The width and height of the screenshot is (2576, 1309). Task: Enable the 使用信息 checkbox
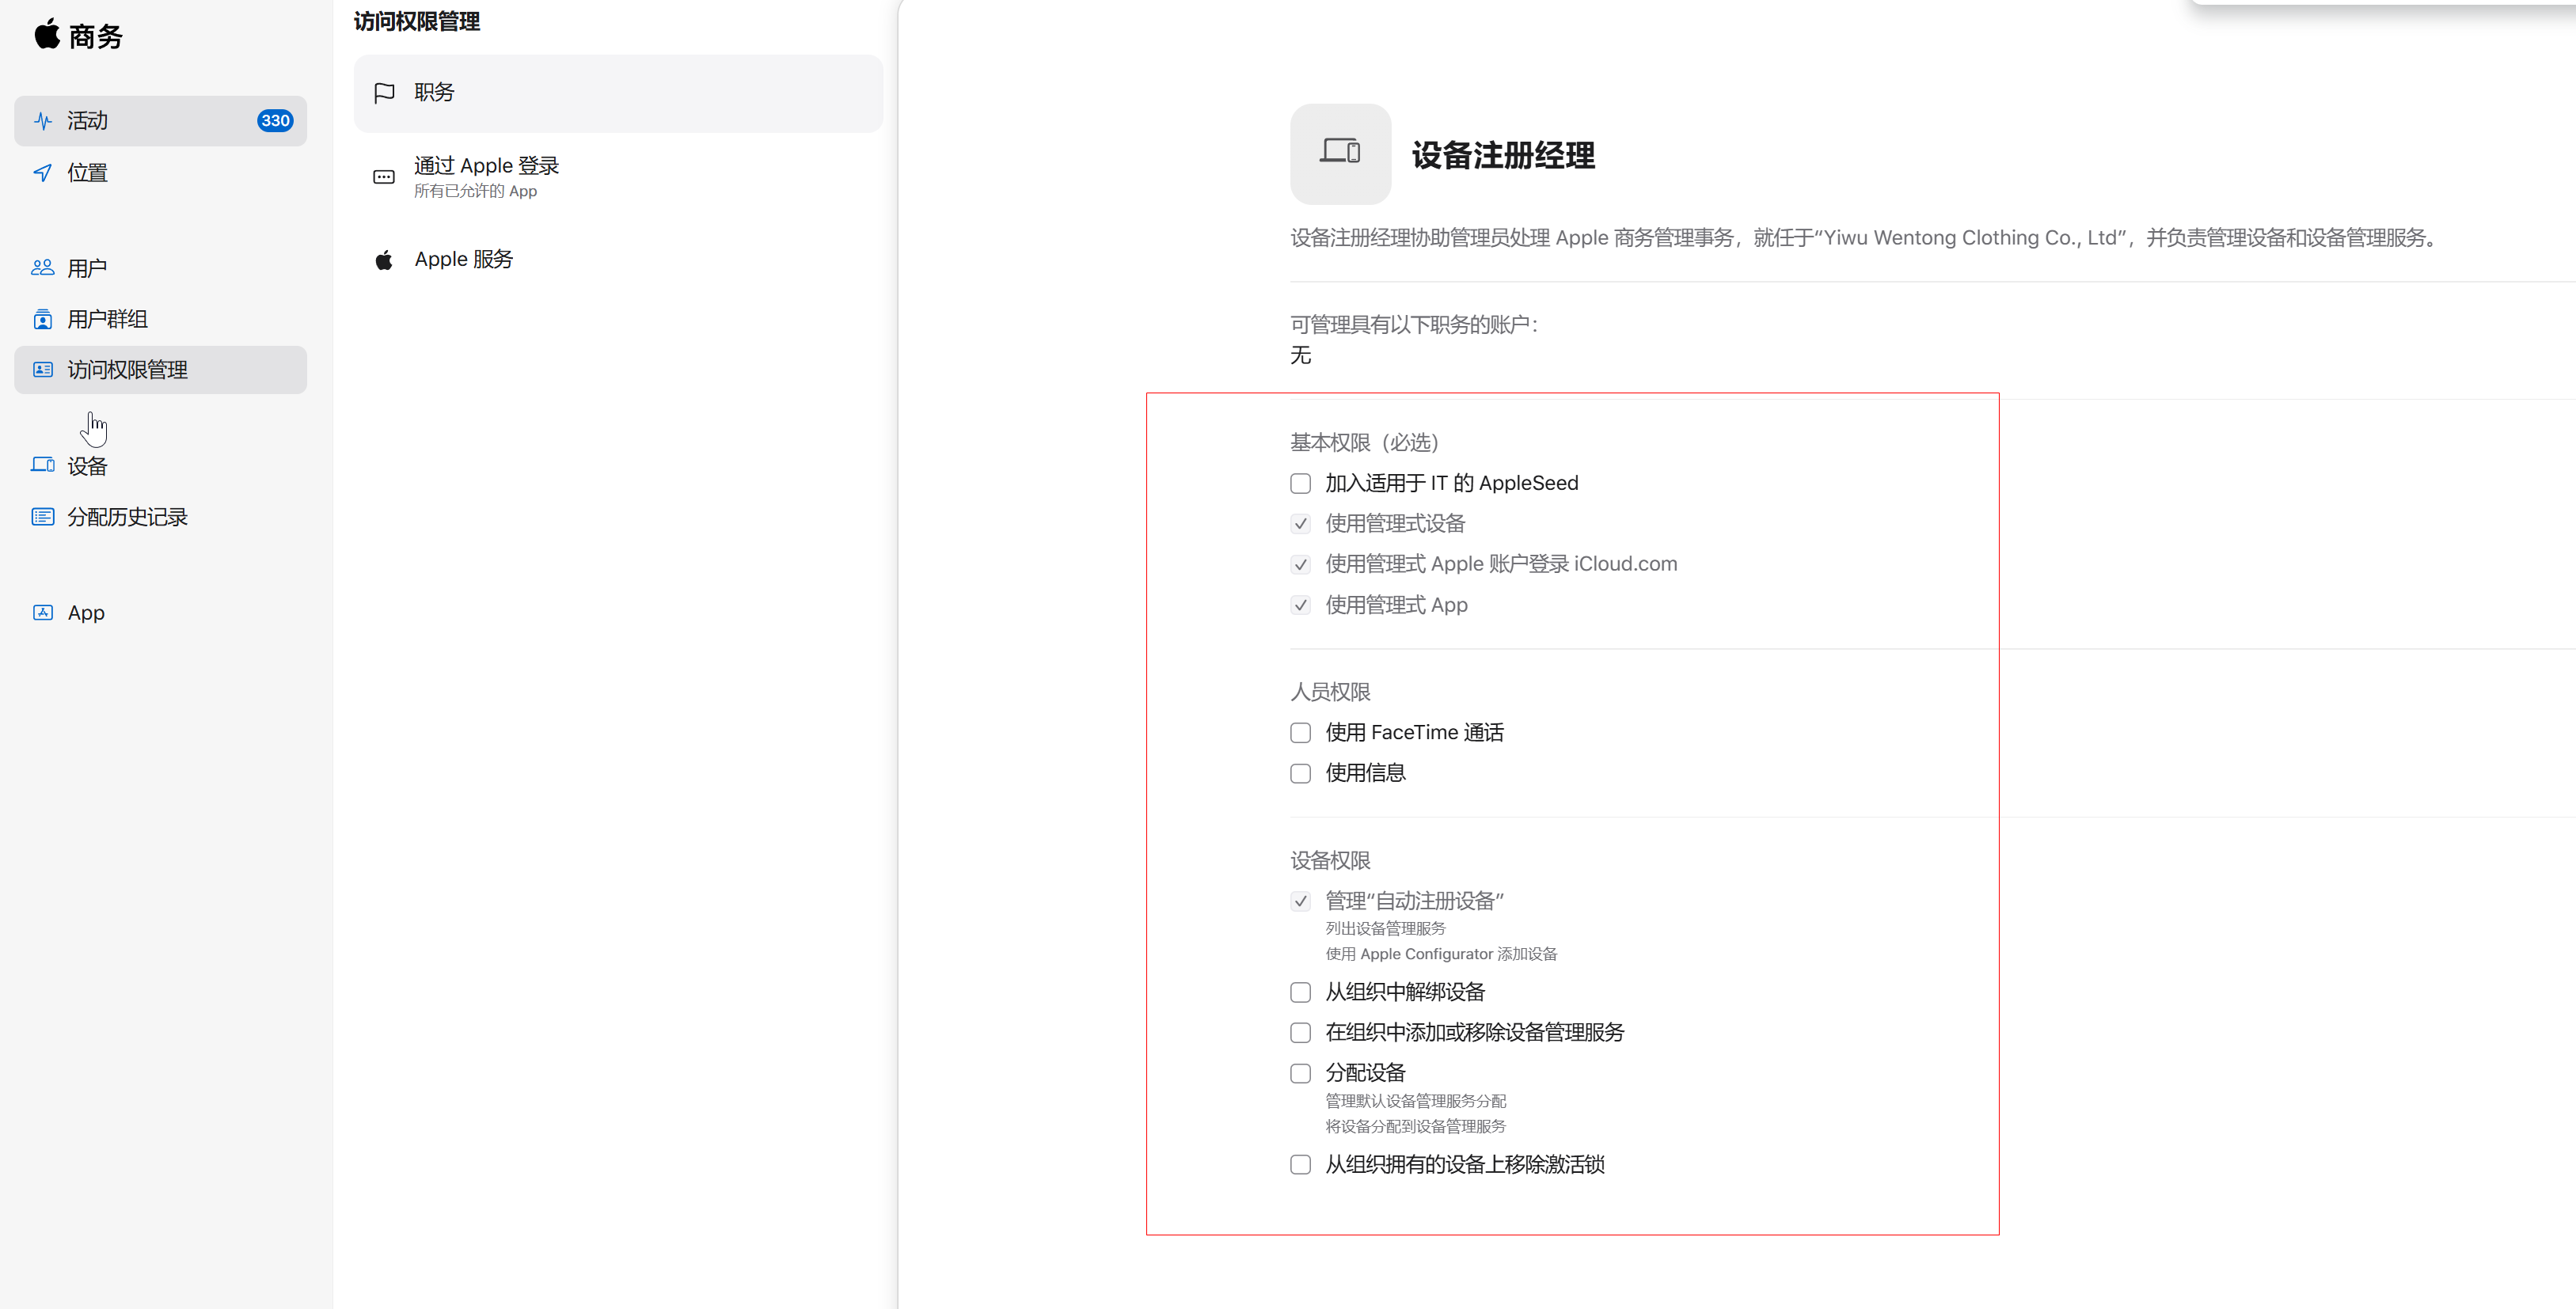1300,774
